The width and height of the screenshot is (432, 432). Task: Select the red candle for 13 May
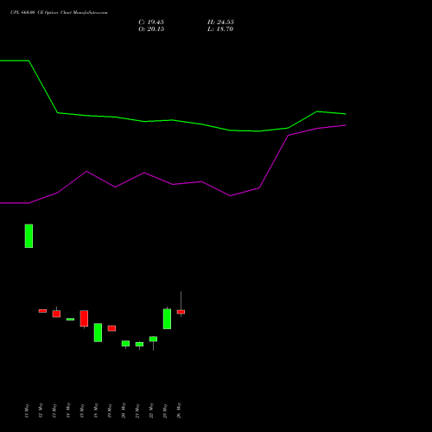click(56, 314)
